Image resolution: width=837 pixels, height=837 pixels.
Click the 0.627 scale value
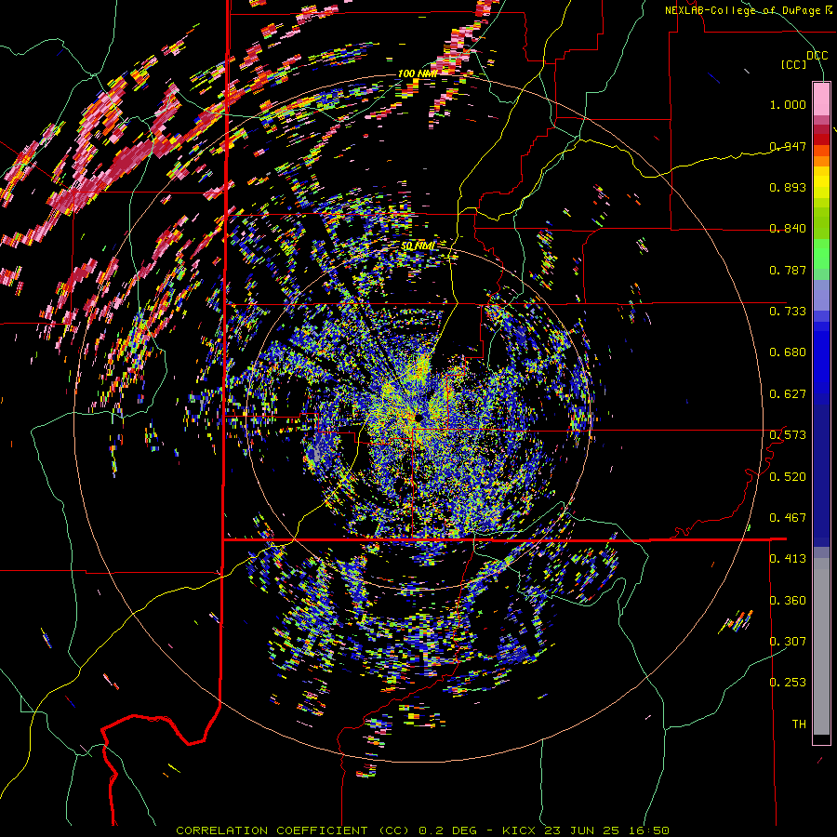(788, 393)
